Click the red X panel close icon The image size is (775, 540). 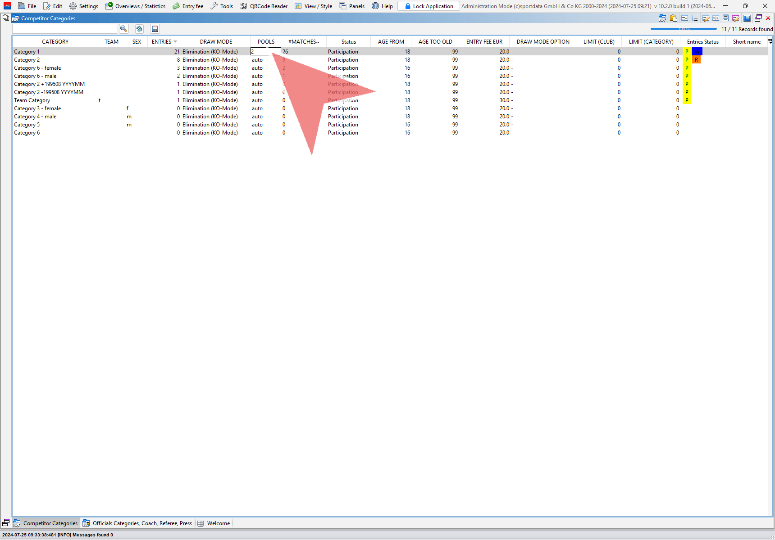[768, 18]
